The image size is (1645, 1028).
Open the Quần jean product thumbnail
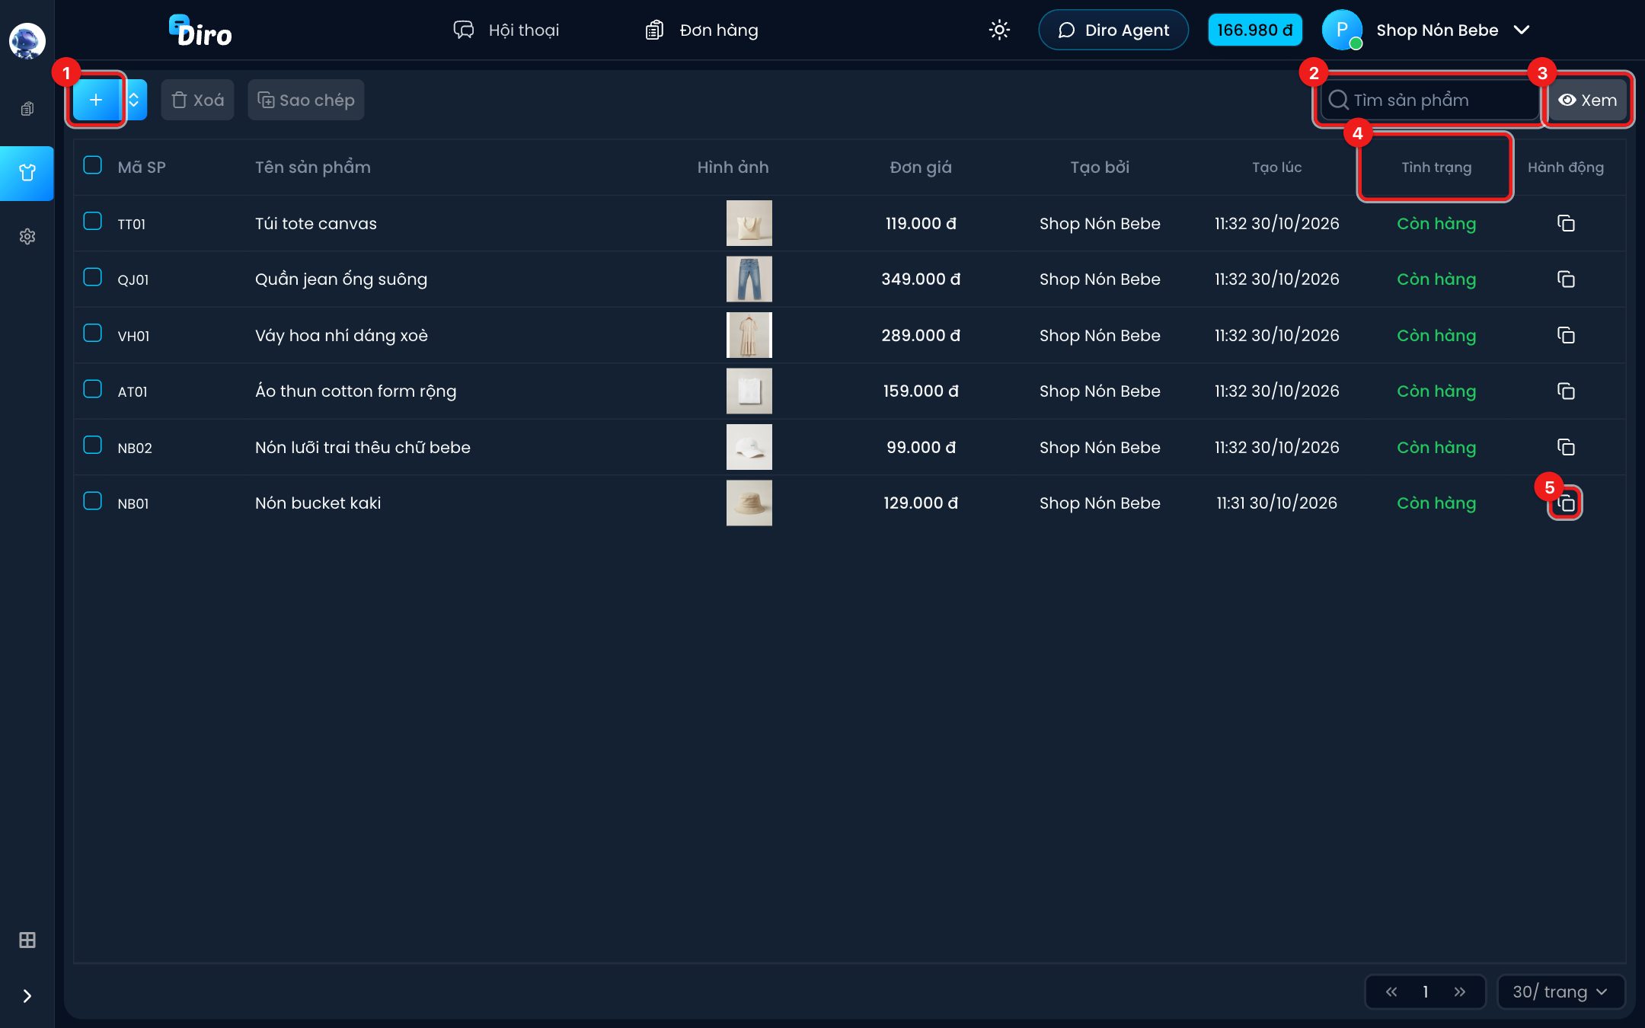[x=749, y=279]
